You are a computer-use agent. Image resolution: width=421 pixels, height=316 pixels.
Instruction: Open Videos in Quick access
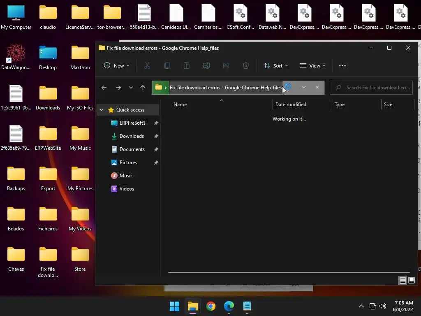pyautogui.click(x=127, y=188)
